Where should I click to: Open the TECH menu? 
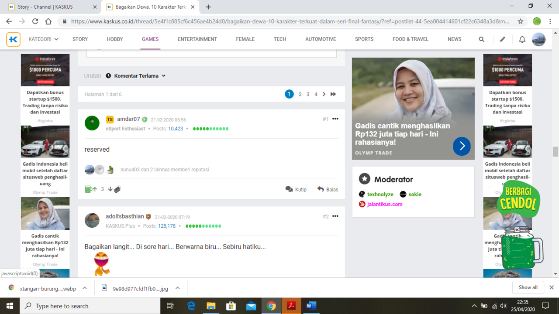tap(280, 39)
